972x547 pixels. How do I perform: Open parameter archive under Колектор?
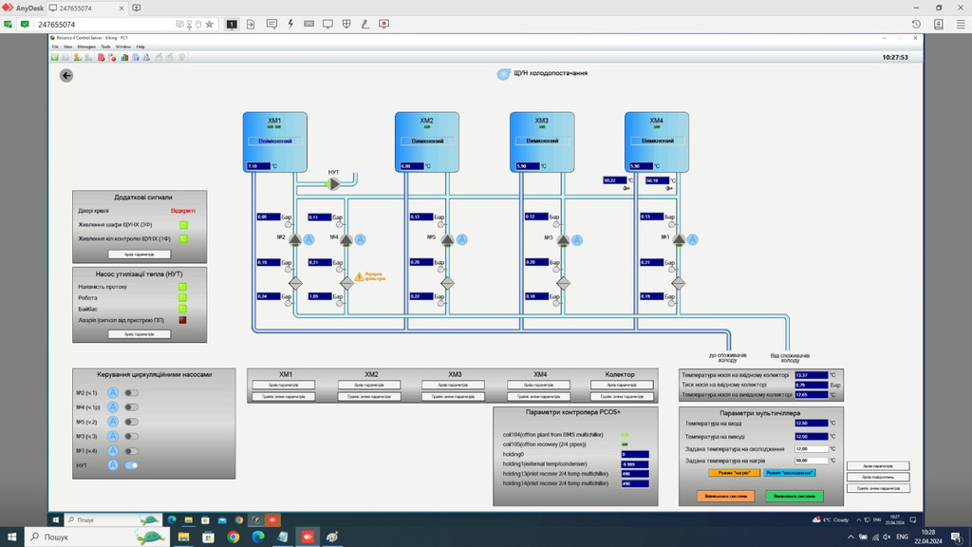pyautogui.click(x=622, y=386)
